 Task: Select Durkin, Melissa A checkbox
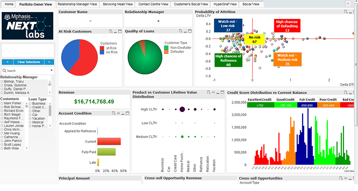[x=2, y=93]
